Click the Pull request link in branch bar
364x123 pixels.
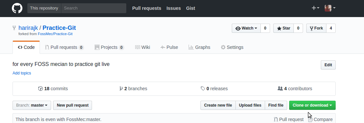(288, 119)
